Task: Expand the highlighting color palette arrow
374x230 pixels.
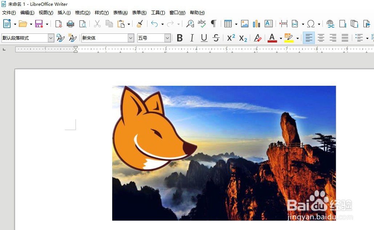Action: click(297, 38)
